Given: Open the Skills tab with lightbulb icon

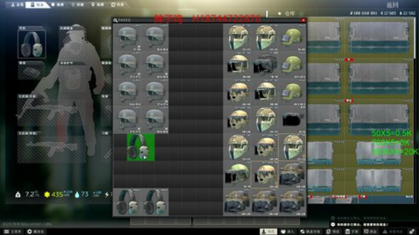Looking at the screenshot, I should point(78,5).
